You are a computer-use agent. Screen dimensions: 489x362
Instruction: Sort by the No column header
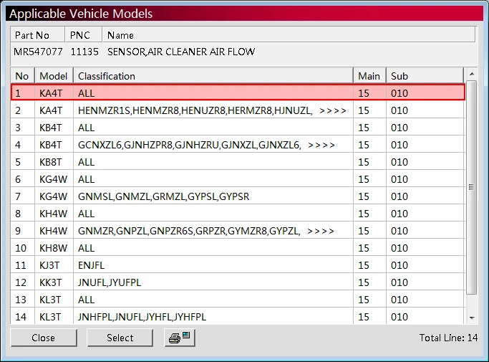22,76
